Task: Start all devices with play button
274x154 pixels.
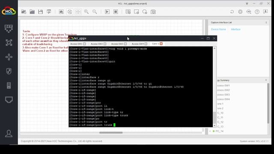Action: 107,12
